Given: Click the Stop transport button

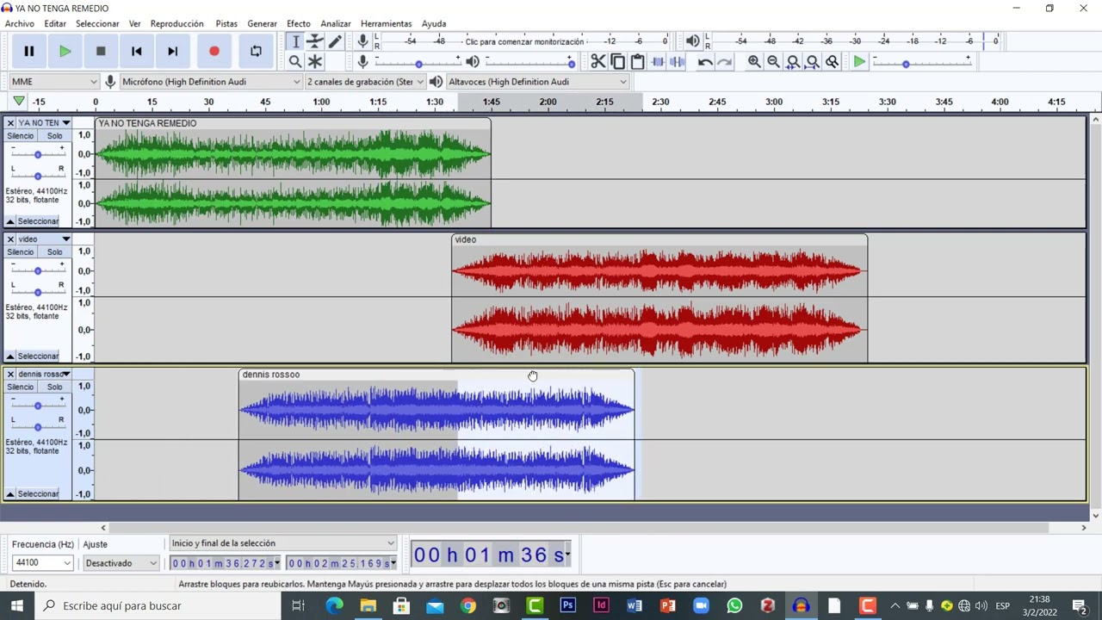Looking at the screenshot, I should [101, 52].
